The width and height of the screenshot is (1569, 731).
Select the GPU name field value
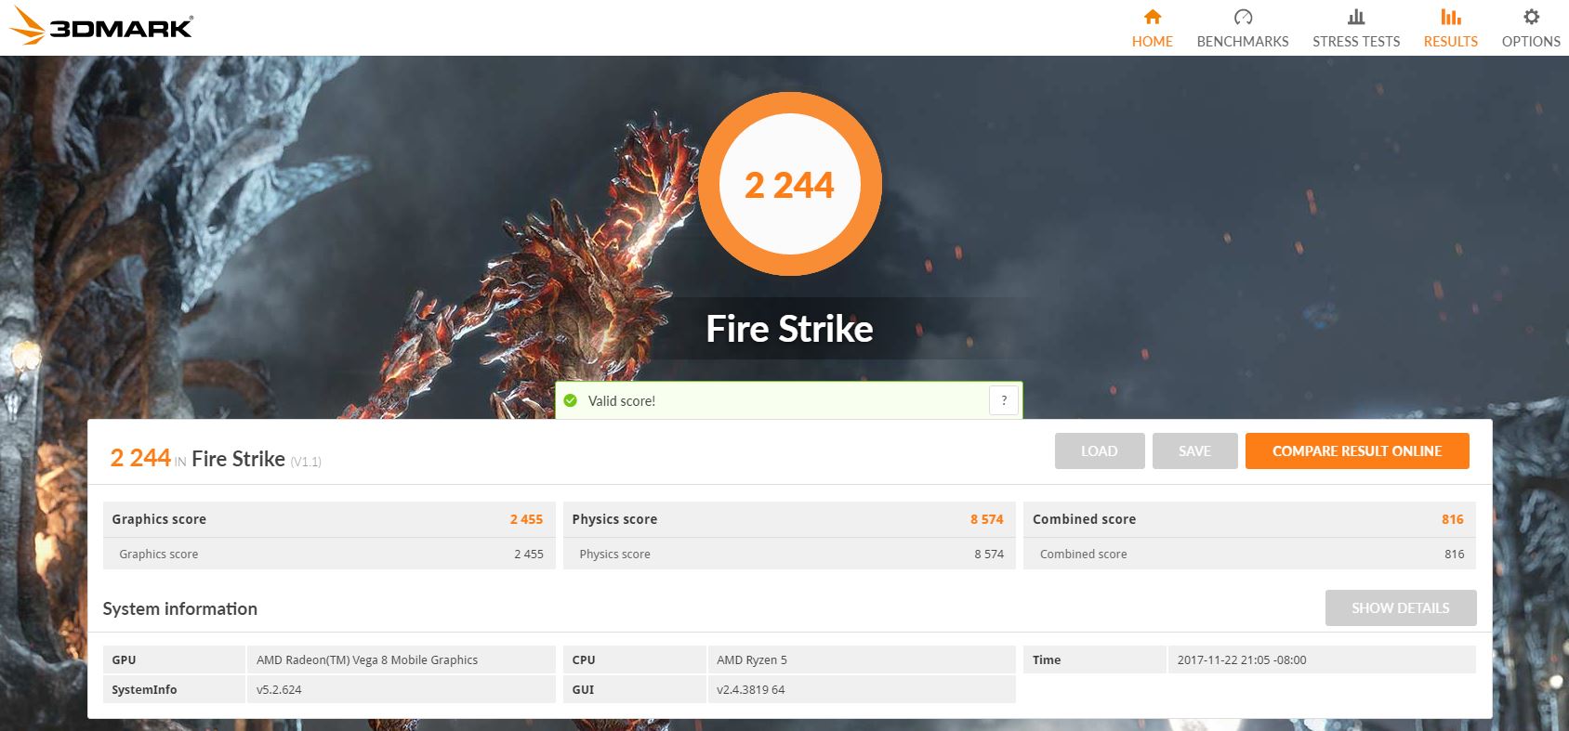[x=367, y=660]
